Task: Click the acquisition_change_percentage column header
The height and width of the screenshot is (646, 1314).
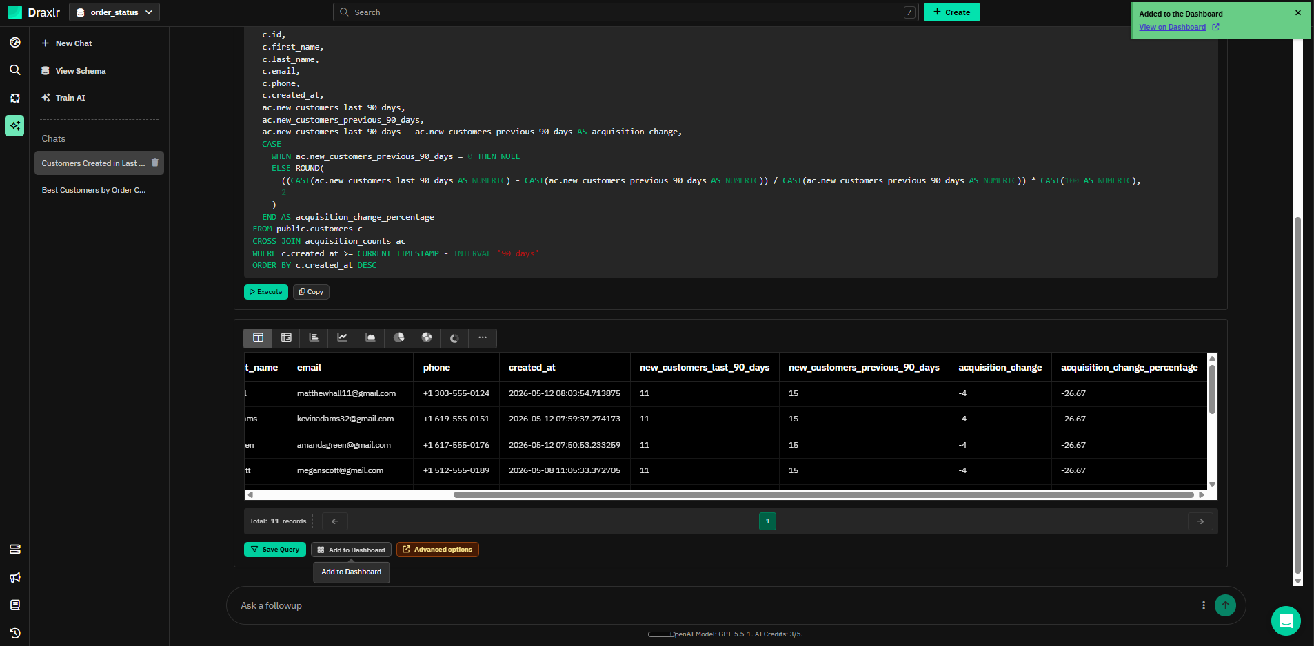Action: pyautogui.click(x=1129, y=368)
